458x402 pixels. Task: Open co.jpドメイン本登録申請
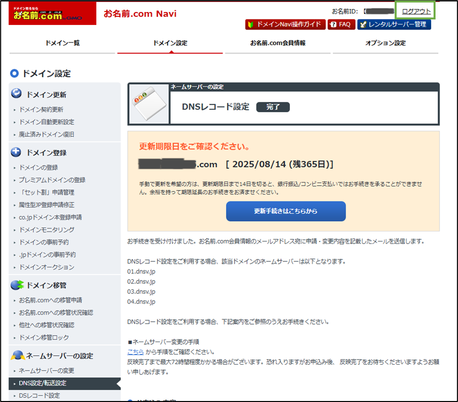point(50,217)
